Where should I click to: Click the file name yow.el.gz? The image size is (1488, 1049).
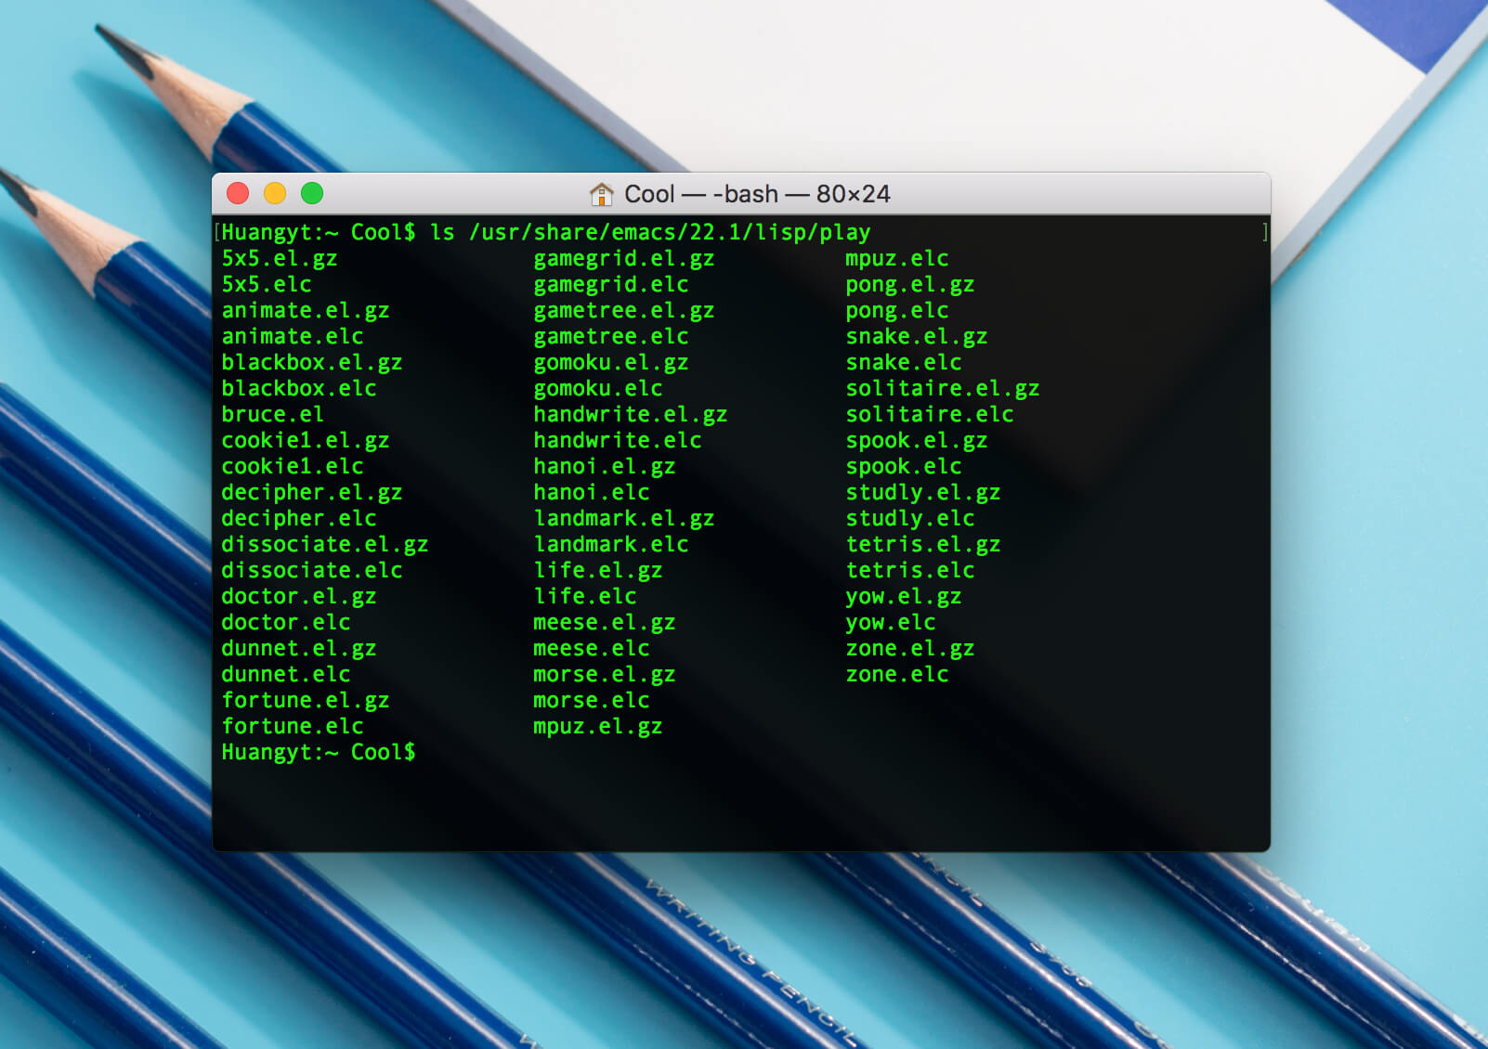[x=904, y=596]
